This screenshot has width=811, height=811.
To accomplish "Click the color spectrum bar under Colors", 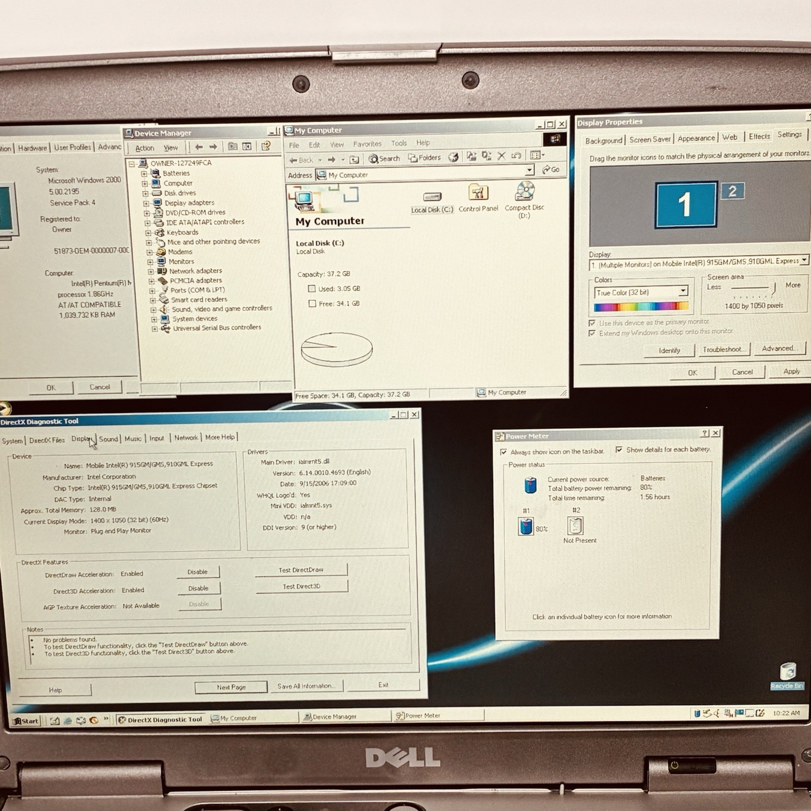I will click(641, 306).
